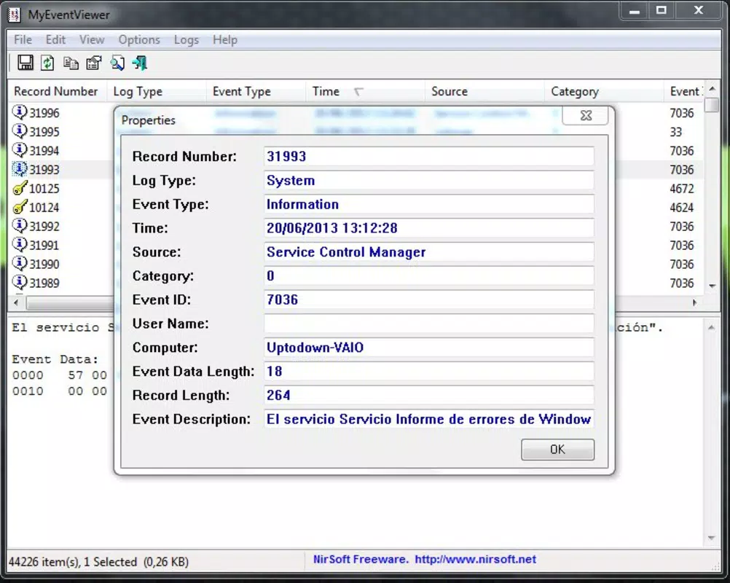Open the File menu
The width and height of the screenshot is (730, 583).
(23, 39)
